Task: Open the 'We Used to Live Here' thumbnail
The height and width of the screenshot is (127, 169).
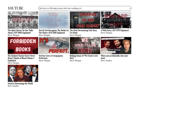Action: [85, 45]
